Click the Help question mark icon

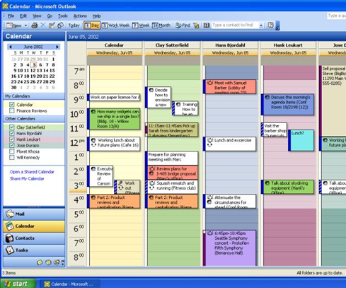[270, 25]
